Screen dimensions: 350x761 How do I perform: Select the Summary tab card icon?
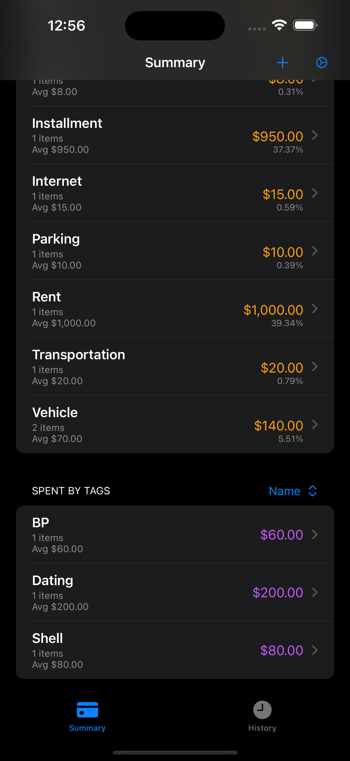tap(87, 710)
